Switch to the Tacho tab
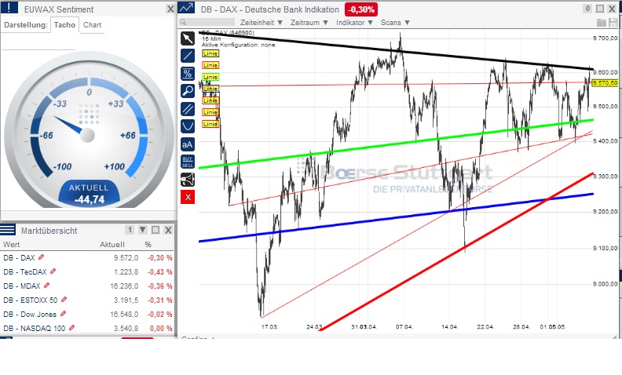 [64, 24]
